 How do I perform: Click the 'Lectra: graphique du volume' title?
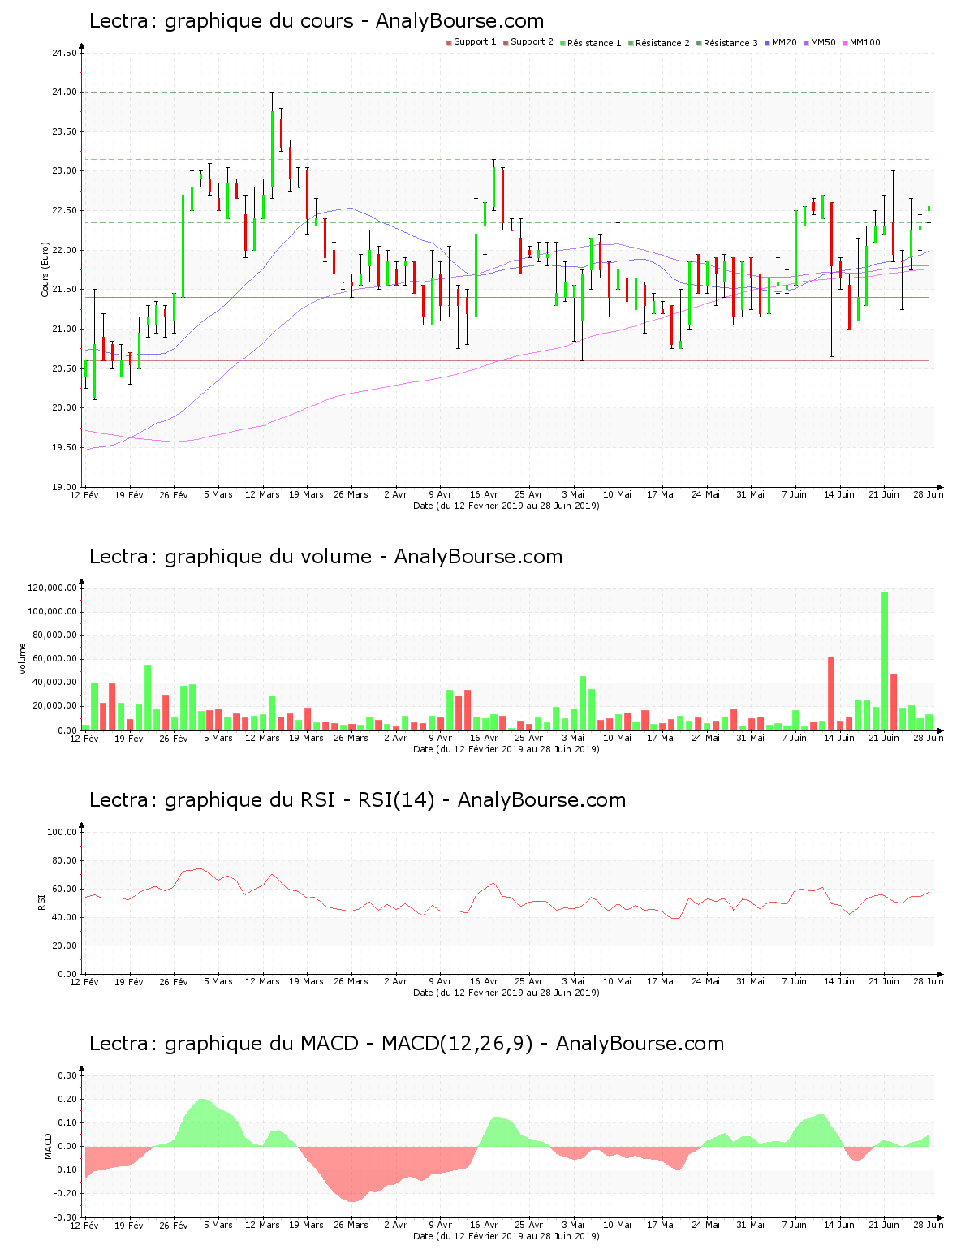coord(325,557)
